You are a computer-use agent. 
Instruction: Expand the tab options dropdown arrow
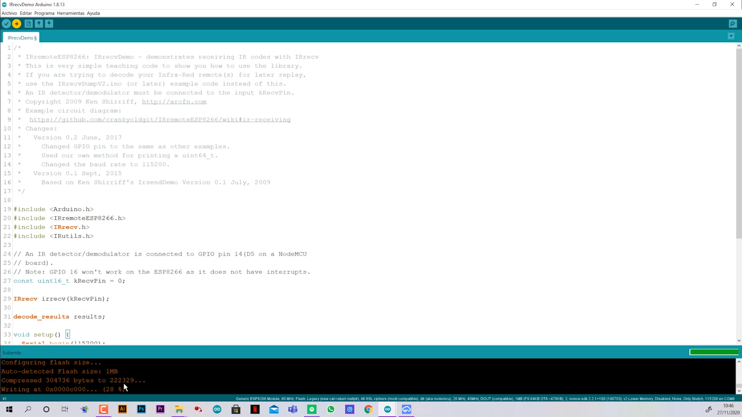pos(731,36)
